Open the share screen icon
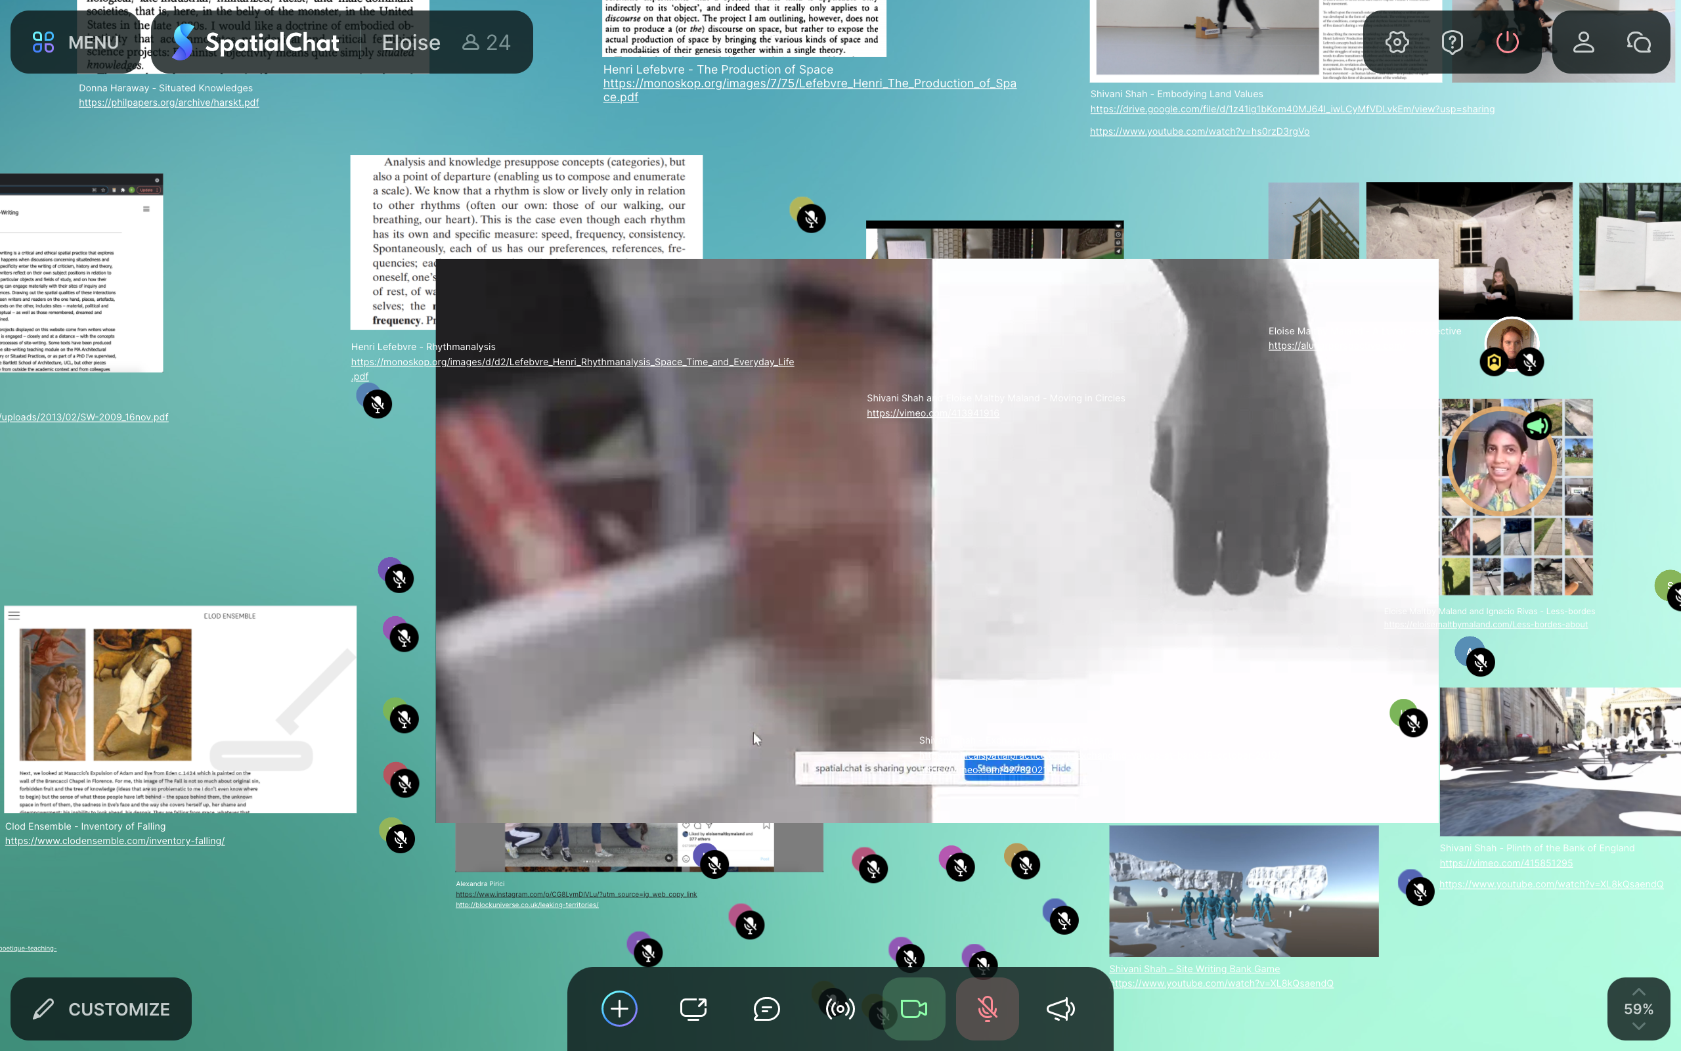 tap(693, 1008)
